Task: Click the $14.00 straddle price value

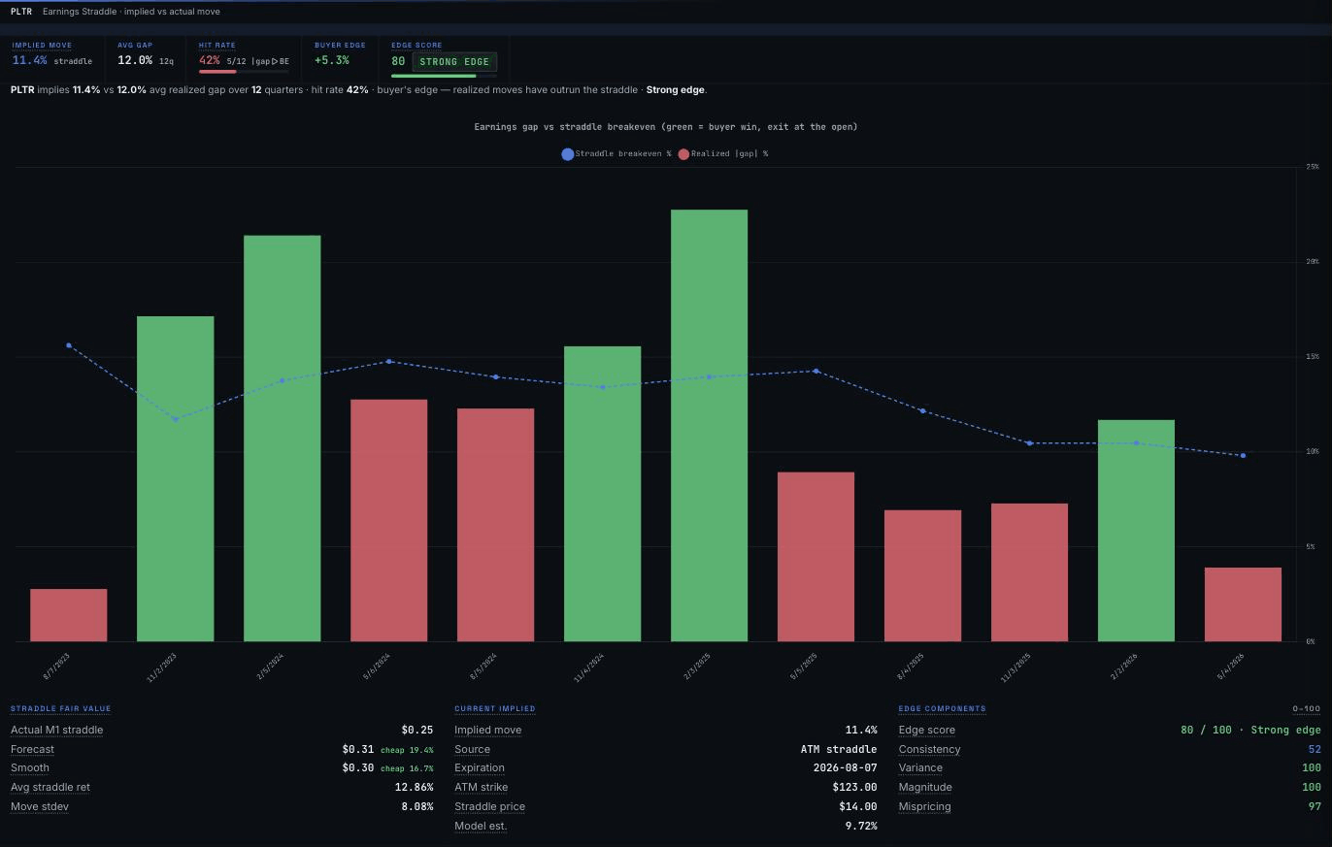Action: (x=858, y=806)
